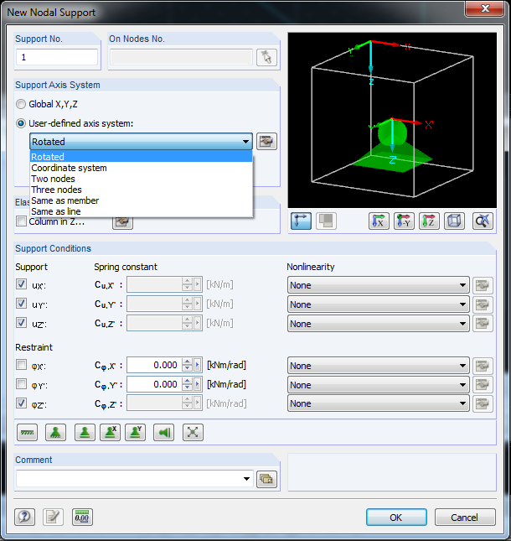
Task: Open the comment library icon
Action: pyautogui.click(x=266, y=479)
